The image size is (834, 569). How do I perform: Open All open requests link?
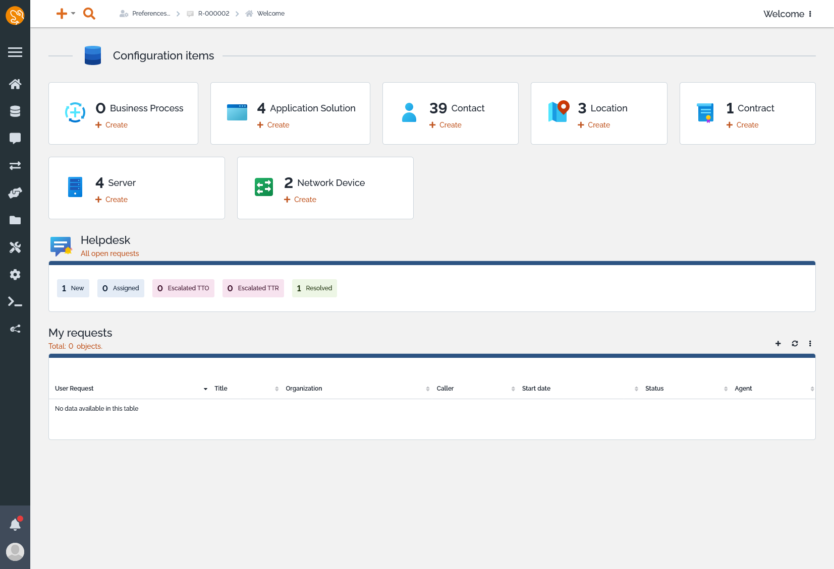click(109, 254)
